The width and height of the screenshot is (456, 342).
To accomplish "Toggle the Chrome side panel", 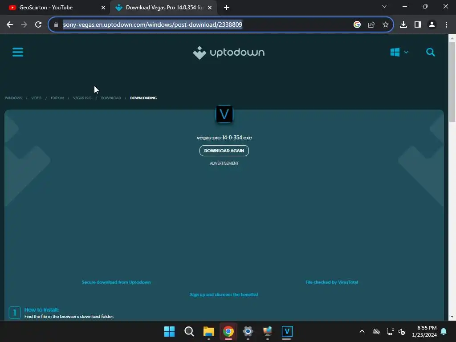I will (x=418, y=25).
